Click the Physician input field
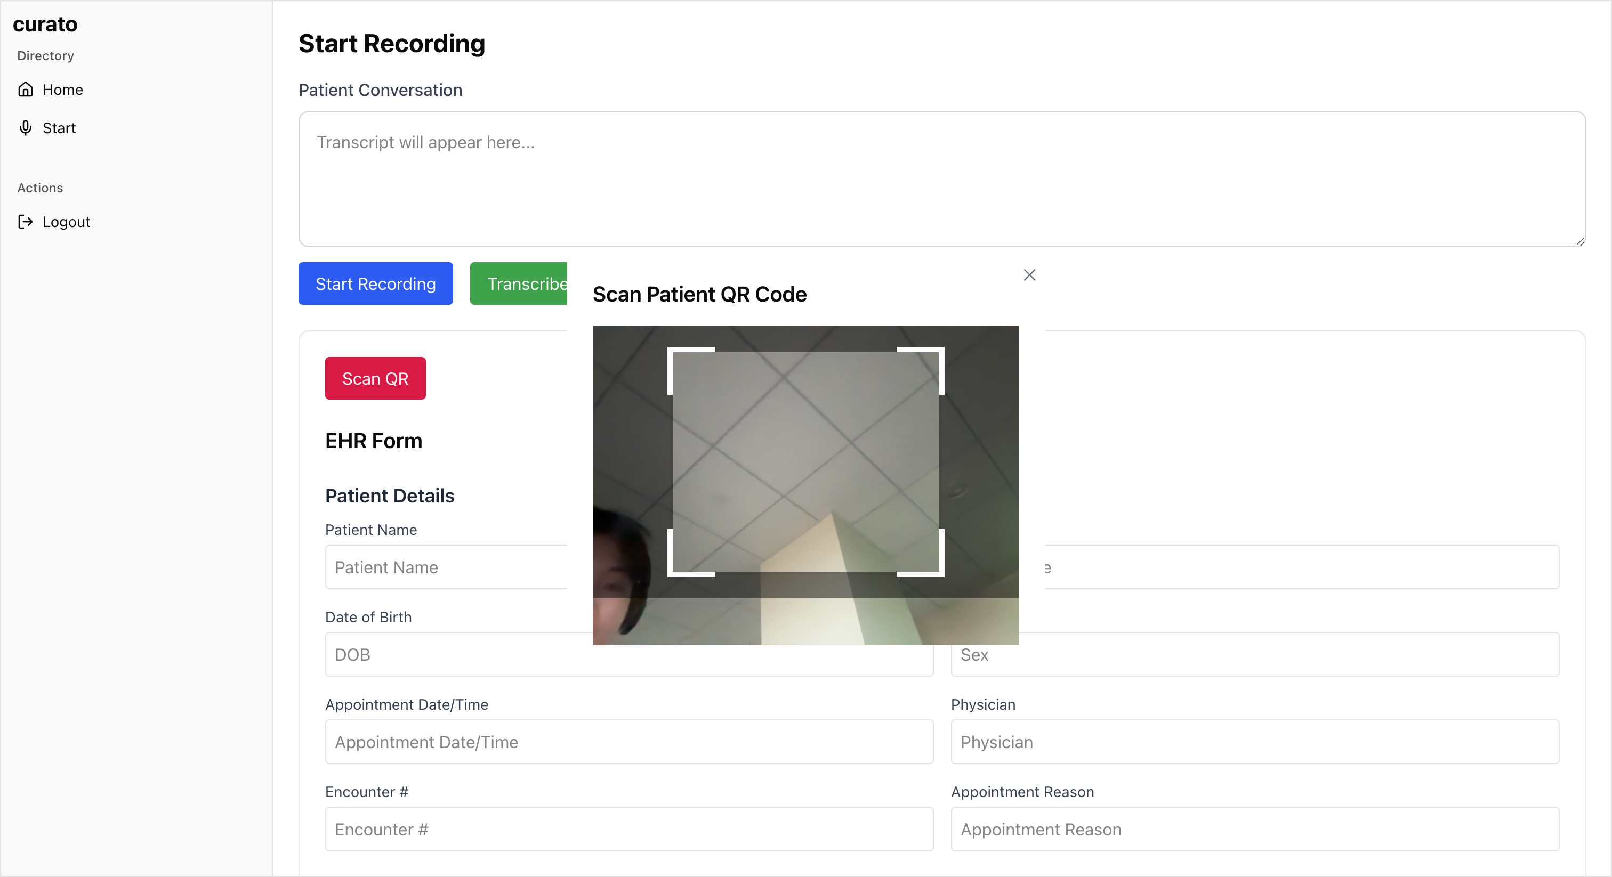1612x877 pixels. (1254, 741)
